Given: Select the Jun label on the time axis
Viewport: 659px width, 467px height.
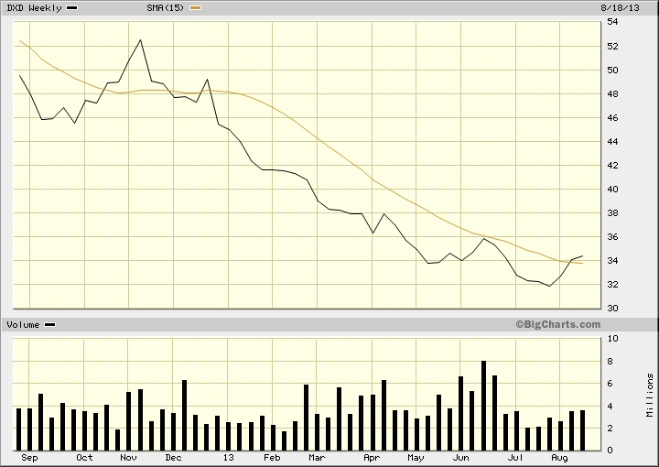Looking at the screenshot, I should click(x=460, y=458).
